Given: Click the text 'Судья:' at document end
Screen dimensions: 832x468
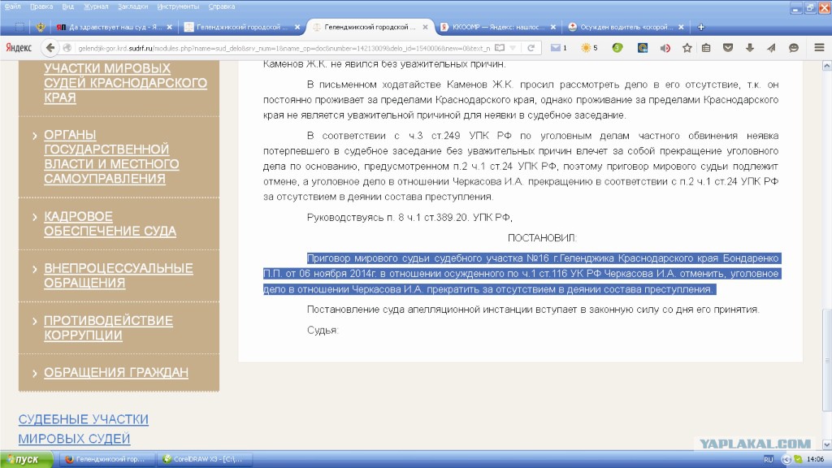Looking at the screenshot, I should tap(323, 330).
